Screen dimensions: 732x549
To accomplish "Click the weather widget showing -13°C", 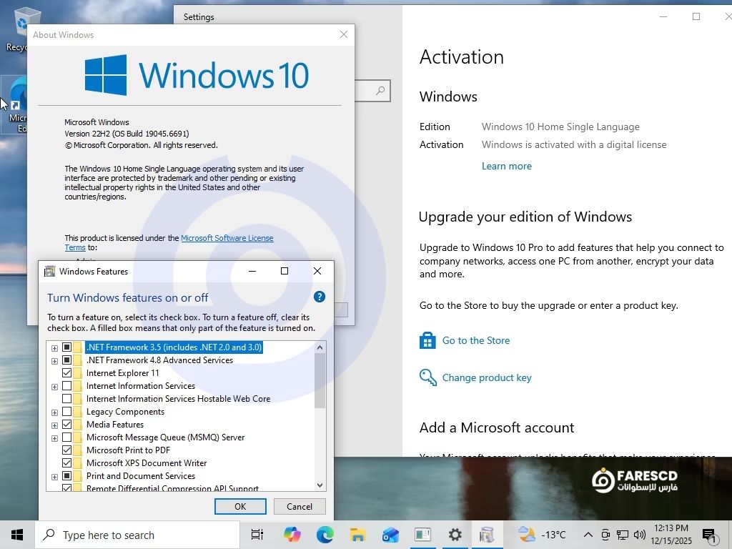I will coord(542,535).
